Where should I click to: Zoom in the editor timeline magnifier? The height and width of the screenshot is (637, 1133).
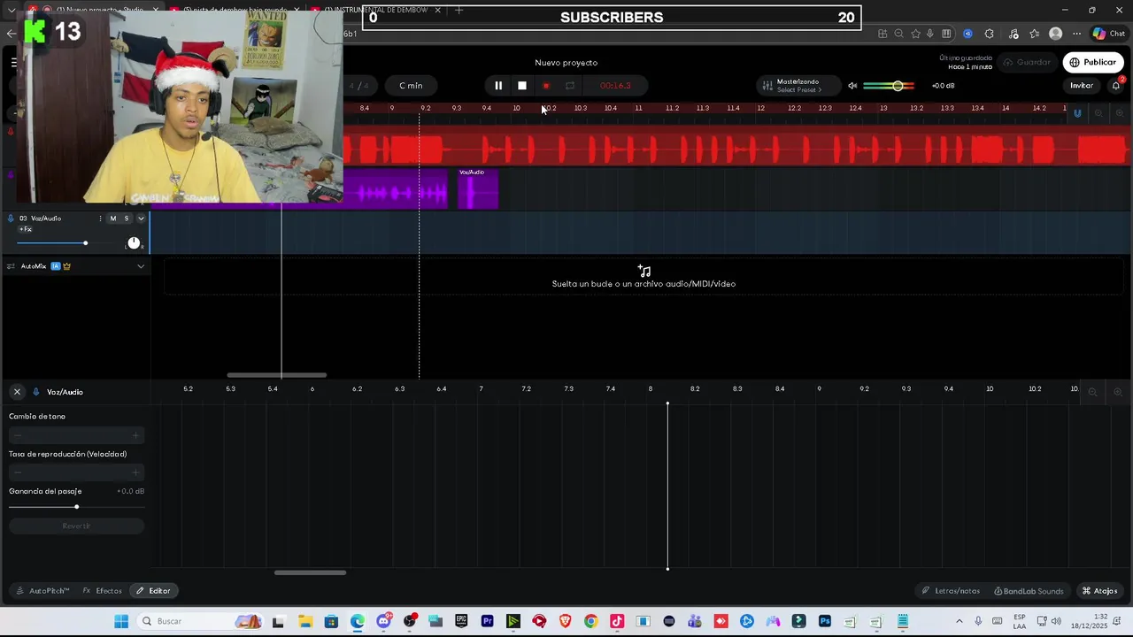pos(1117,392)
